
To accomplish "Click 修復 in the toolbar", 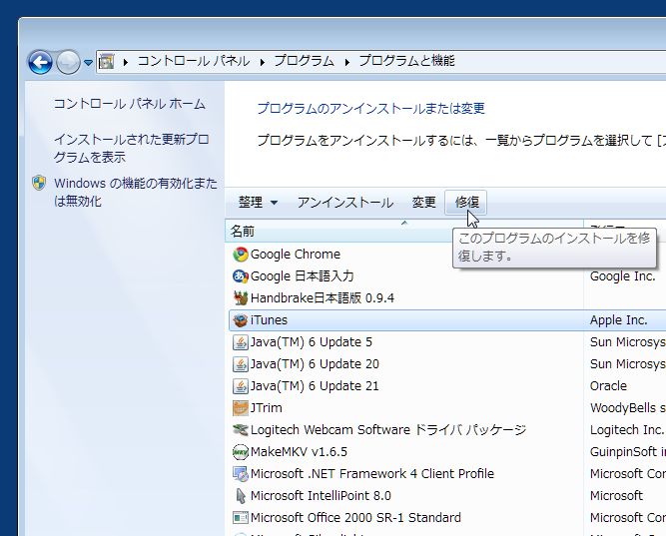I will click(466, 203).
